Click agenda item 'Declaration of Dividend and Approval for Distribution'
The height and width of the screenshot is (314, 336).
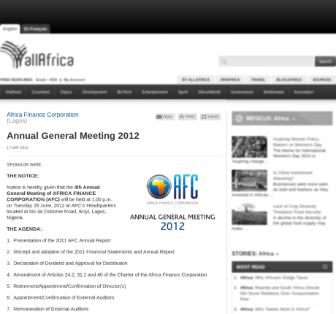pos(70,263)
